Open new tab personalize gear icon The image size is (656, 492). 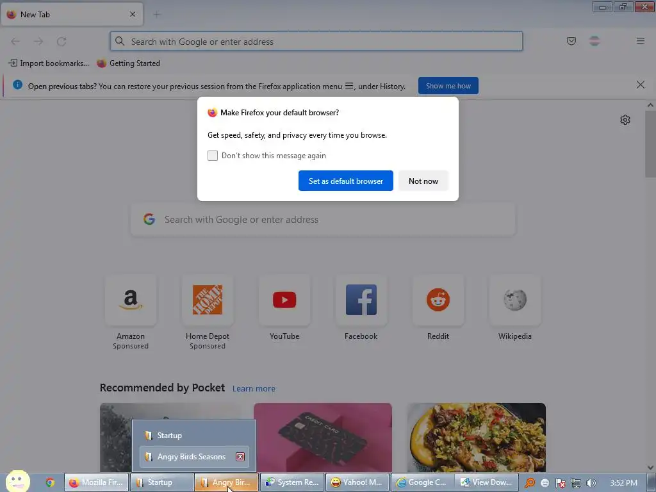(625, 120)
